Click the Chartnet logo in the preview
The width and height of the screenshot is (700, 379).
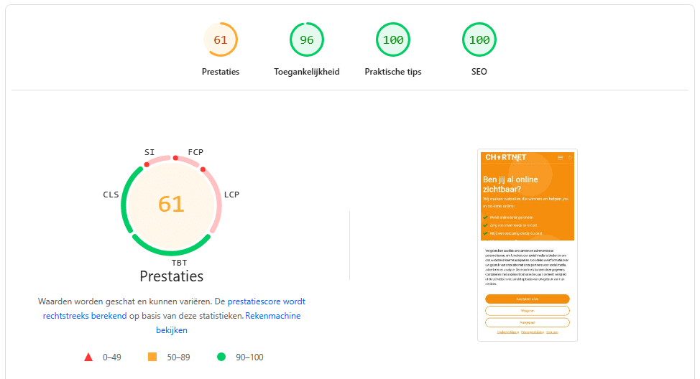click(505, 157)
